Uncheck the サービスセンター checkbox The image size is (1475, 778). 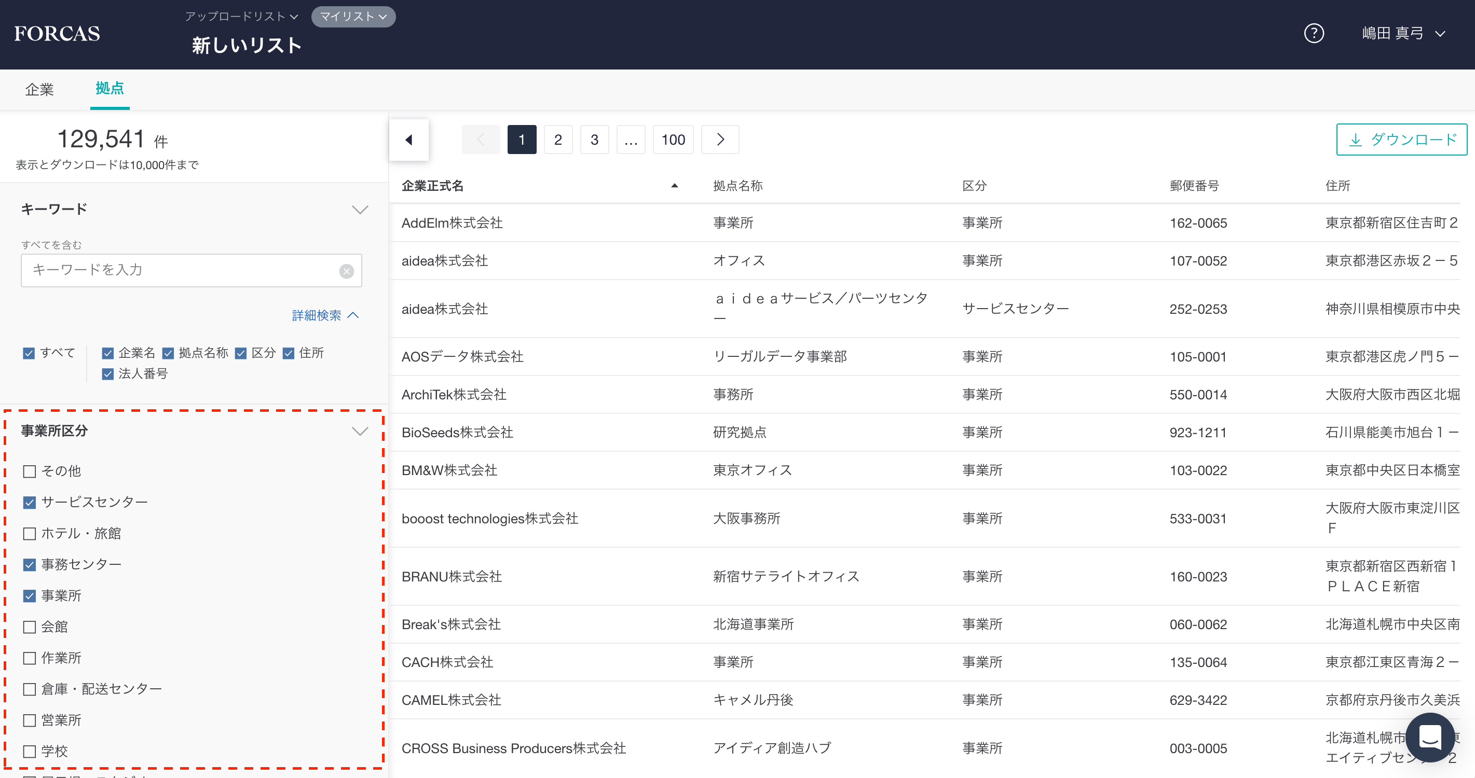click(30, 502)
